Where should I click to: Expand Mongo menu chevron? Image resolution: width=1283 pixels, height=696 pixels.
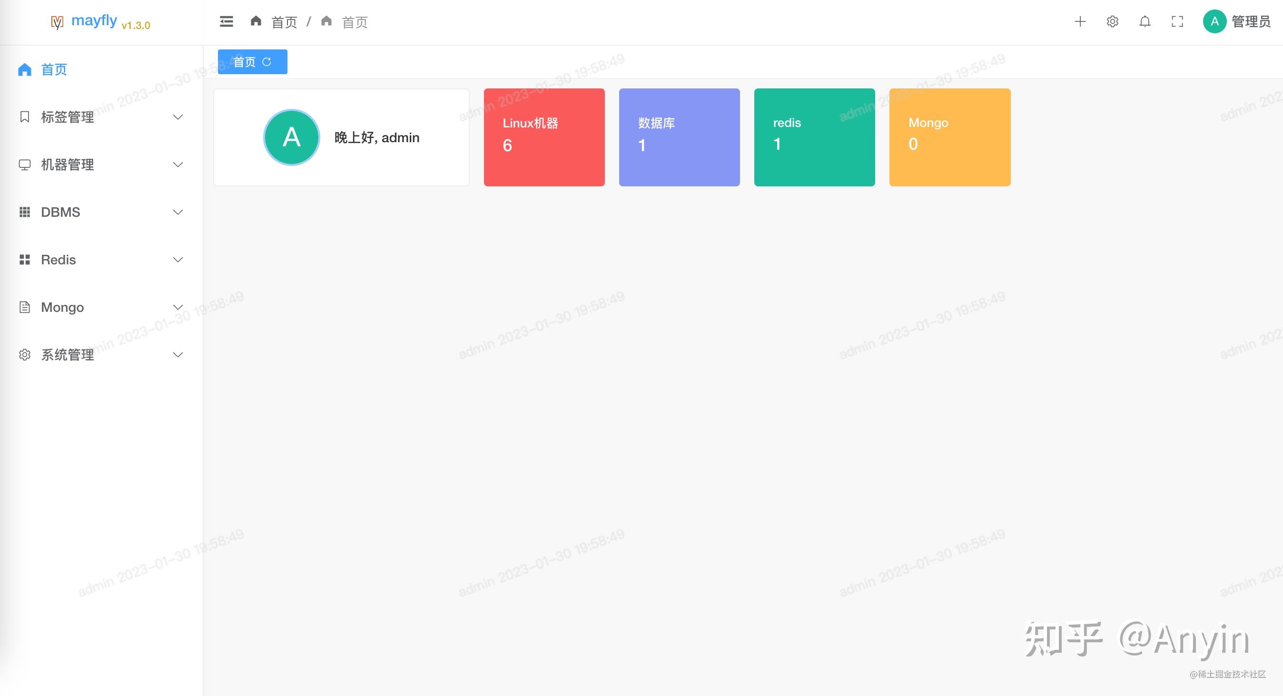pos(178,307)
